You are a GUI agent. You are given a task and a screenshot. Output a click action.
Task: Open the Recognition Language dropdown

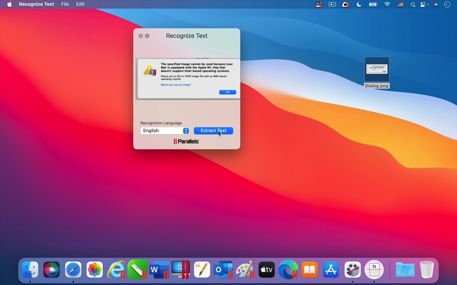coord(165,131)
